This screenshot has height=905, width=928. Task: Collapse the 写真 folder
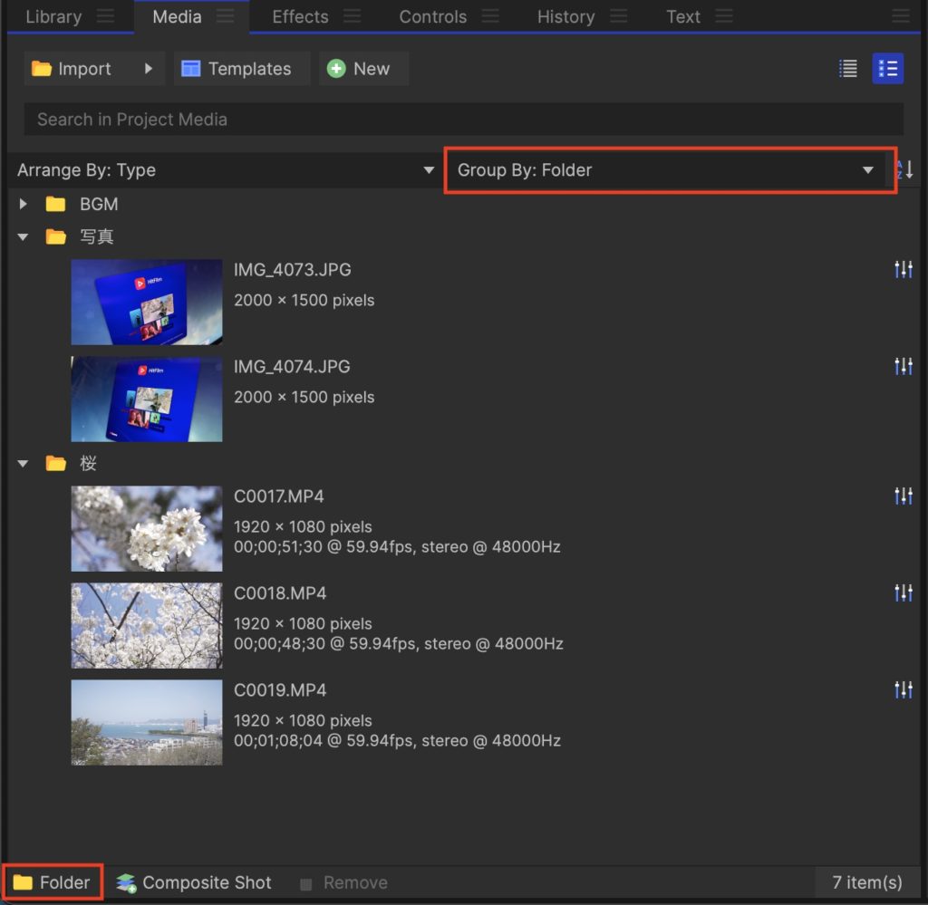(23, 237)
